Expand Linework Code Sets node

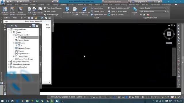tap(9, 67)
